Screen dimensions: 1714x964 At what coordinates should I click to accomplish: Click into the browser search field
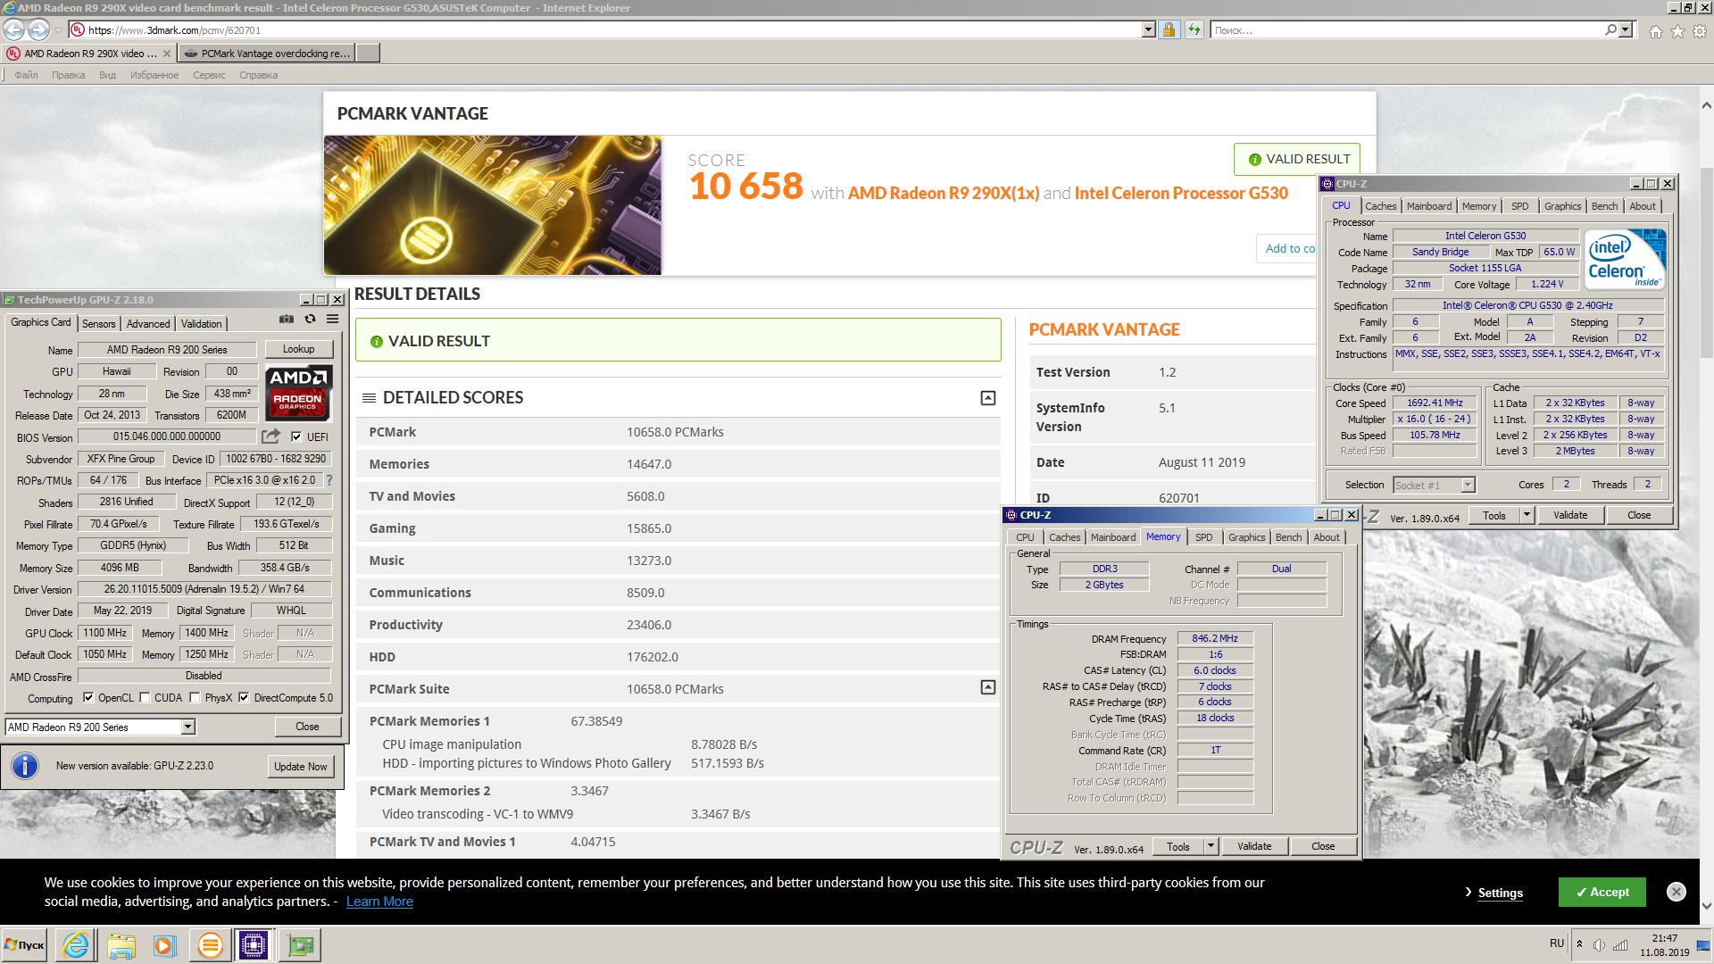point(1406,29)
